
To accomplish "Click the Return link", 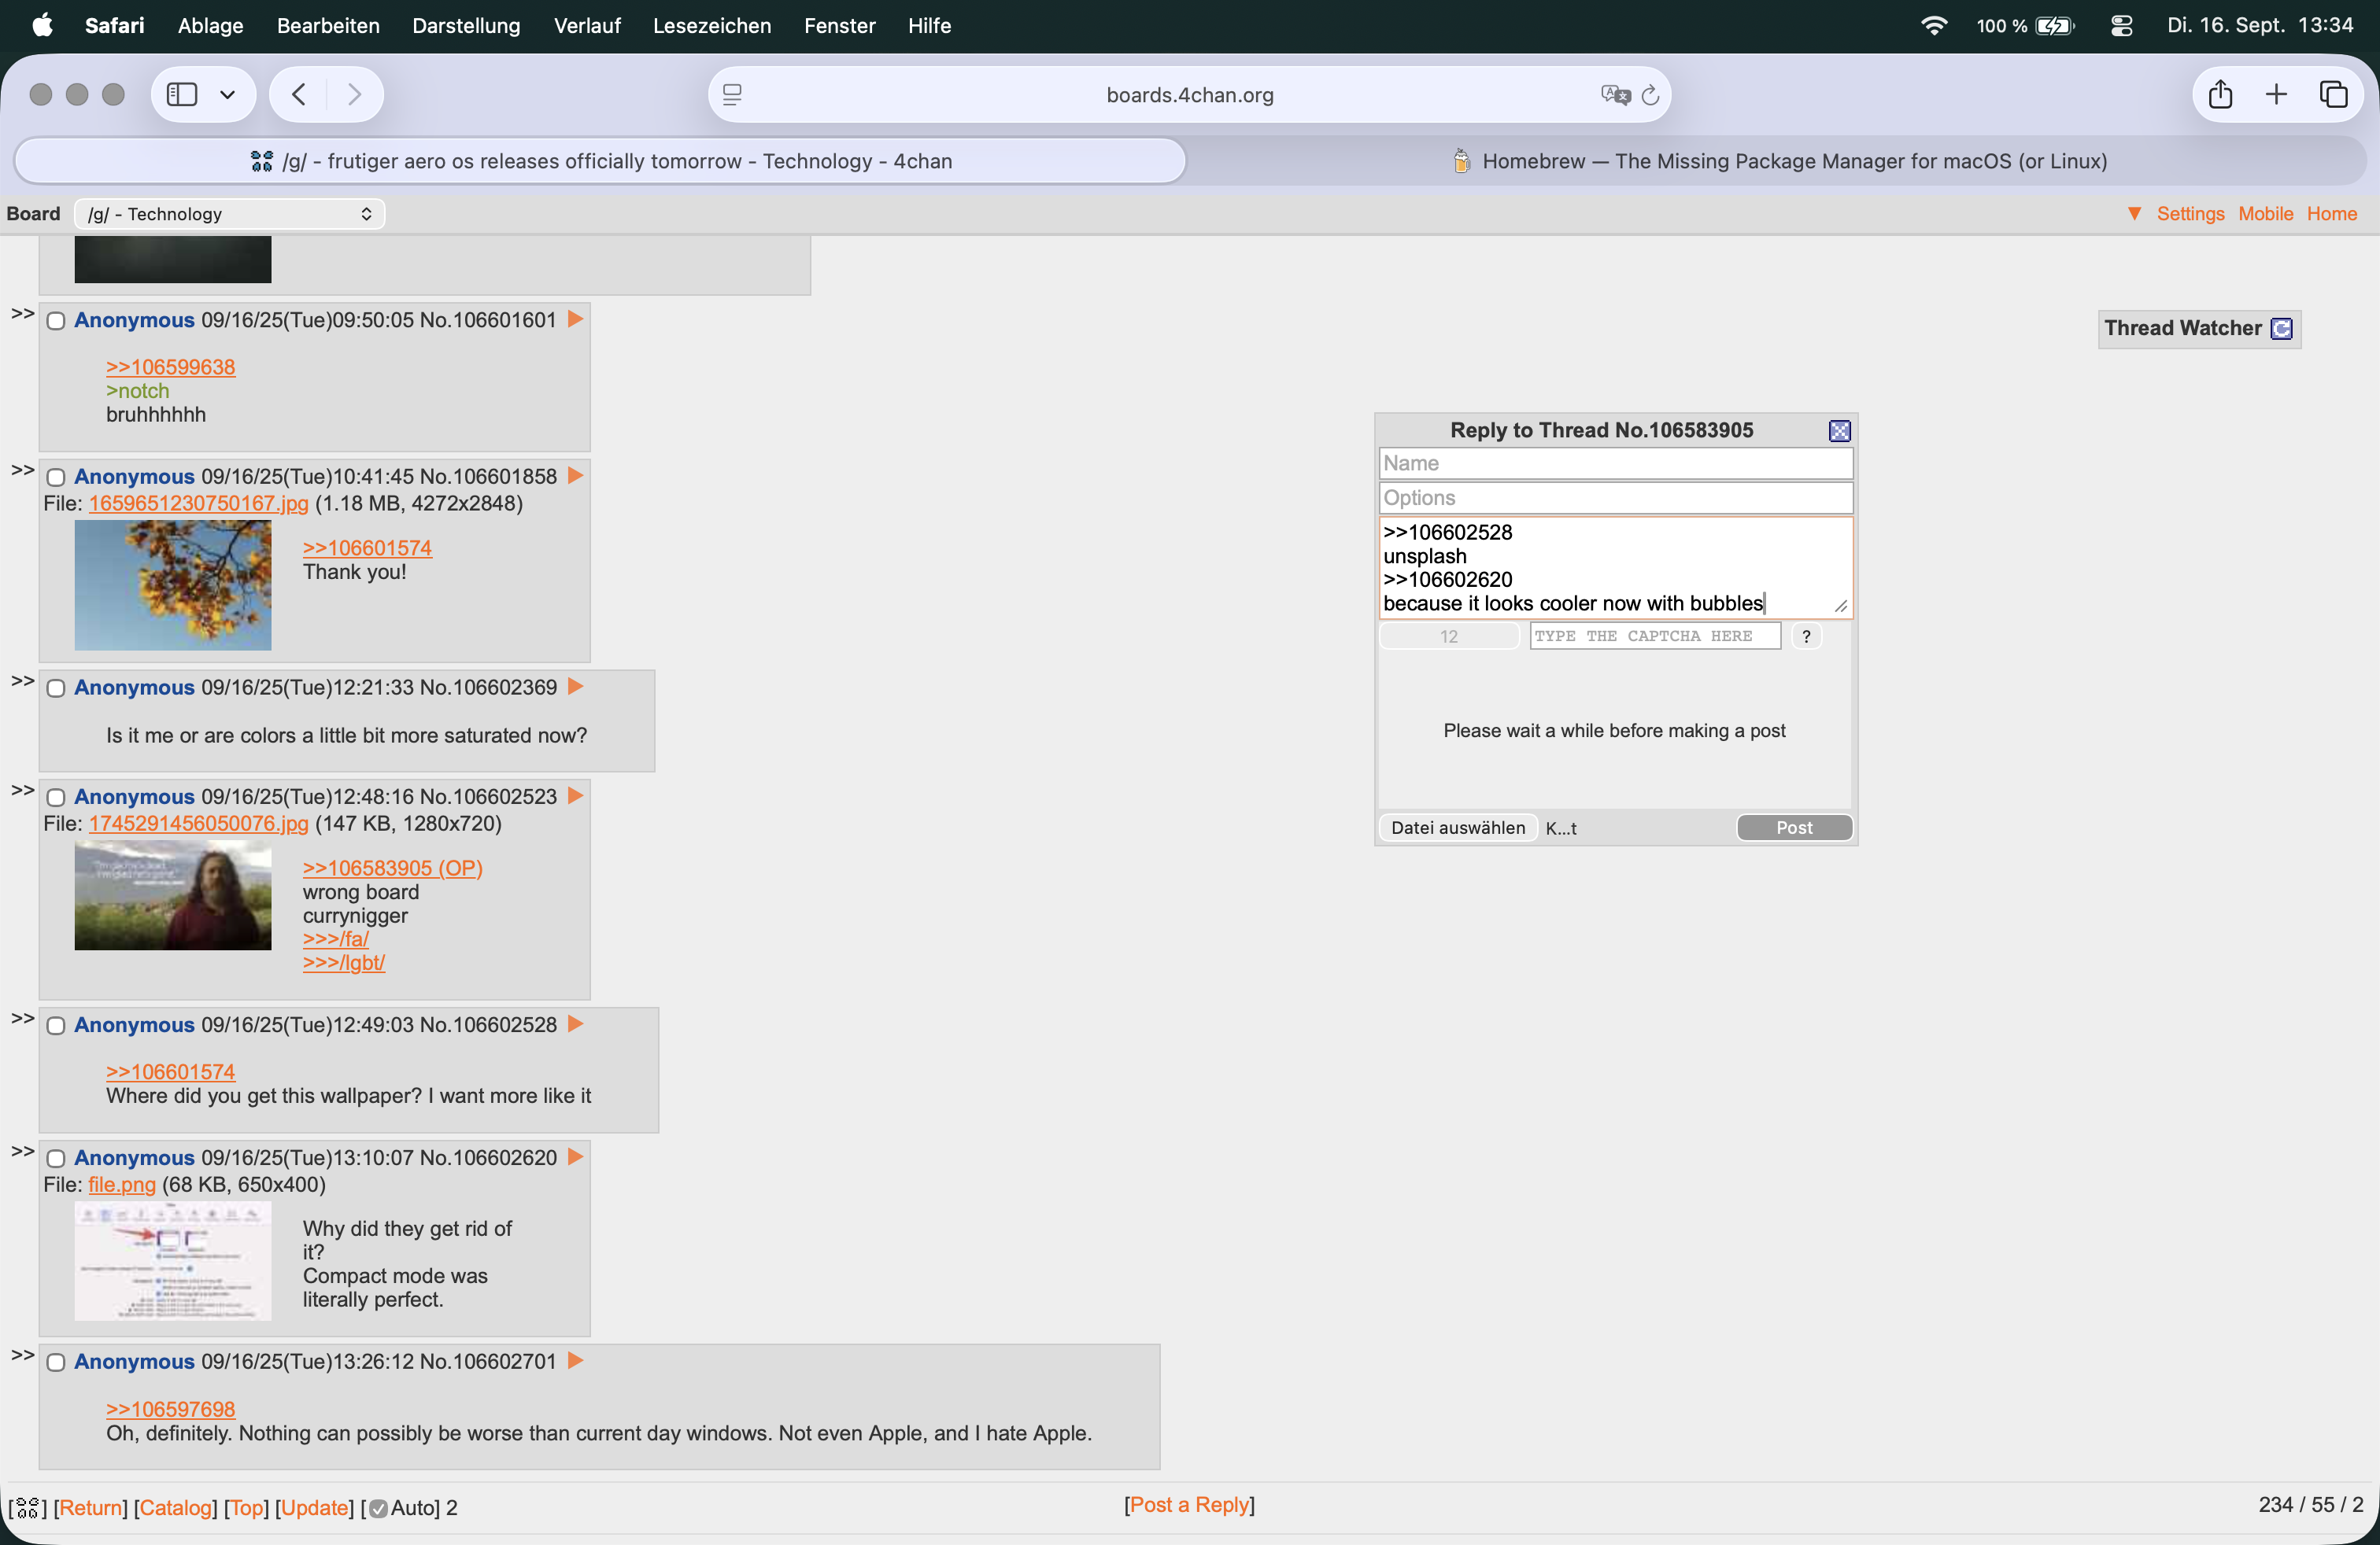I will (x=91, y=1507).
